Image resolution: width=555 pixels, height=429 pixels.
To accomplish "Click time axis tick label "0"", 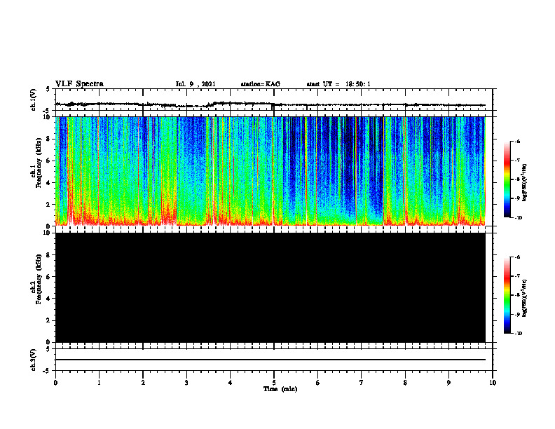I will click(55, 383).
